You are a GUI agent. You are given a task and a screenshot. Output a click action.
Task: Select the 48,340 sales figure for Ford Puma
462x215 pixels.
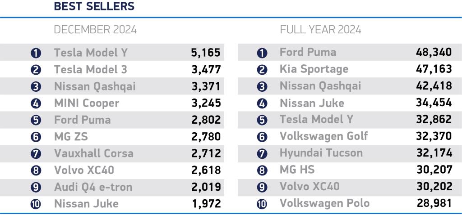[434, 53]
